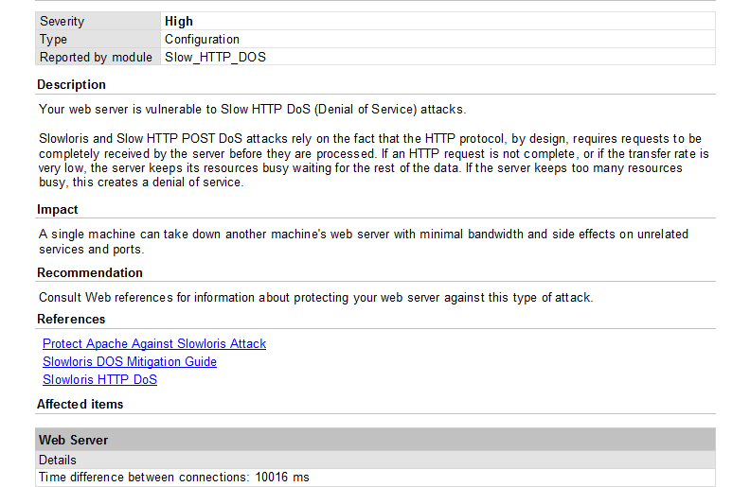The width and height of the screenshot is (750, 487).
Task: Click the References section heading
Action: pos(71,320)
